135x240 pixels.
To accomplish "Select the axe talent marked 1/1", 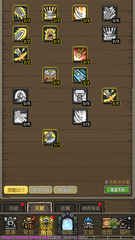I will [x=50, y=137].
